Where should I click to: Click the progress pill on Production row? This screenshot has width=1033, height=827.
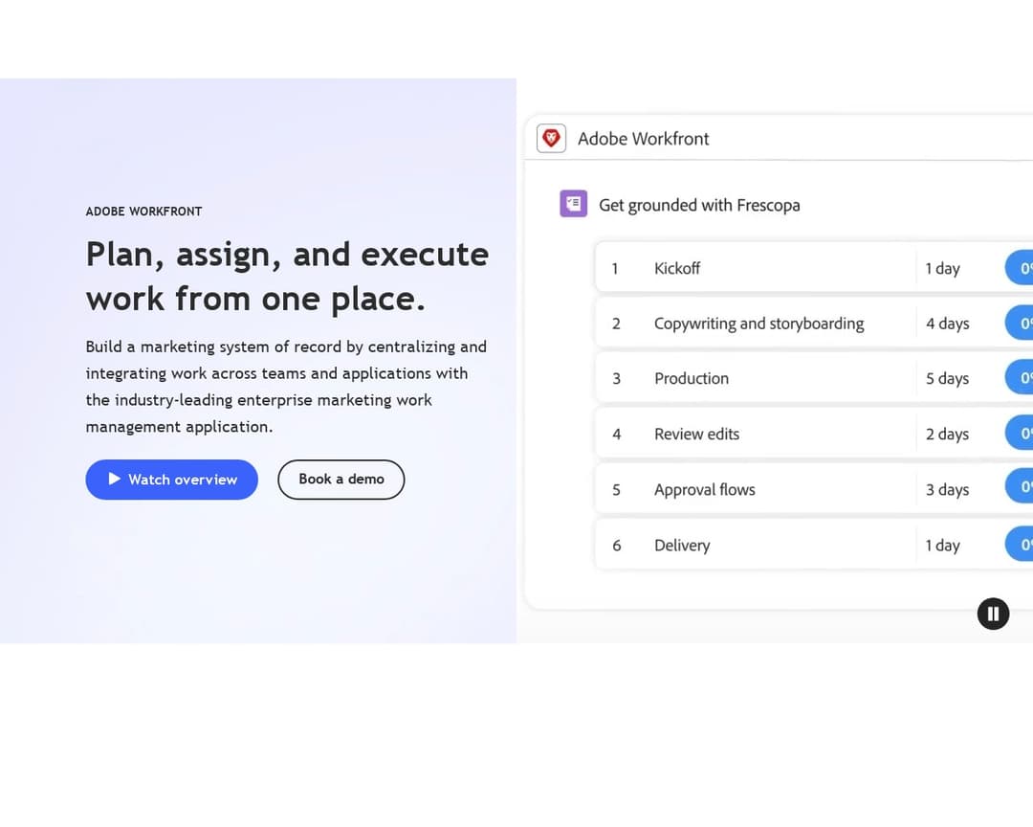tap(1020, 377)
